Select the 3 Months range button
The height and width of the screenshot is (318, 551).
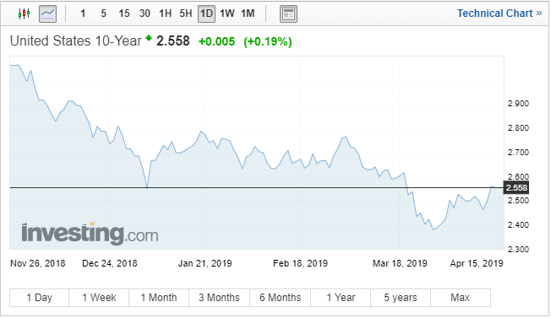point(219,298)
